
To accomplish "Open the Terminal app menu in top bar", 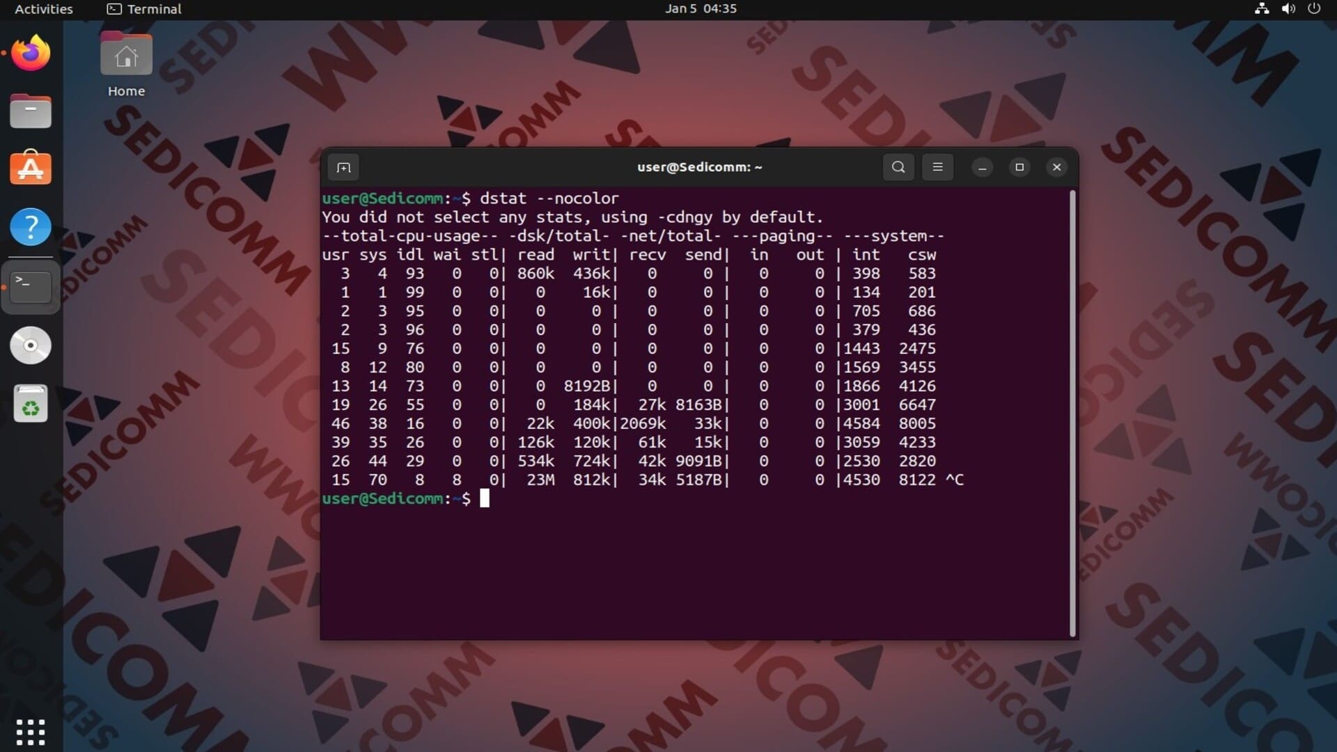I will (144, 9).
